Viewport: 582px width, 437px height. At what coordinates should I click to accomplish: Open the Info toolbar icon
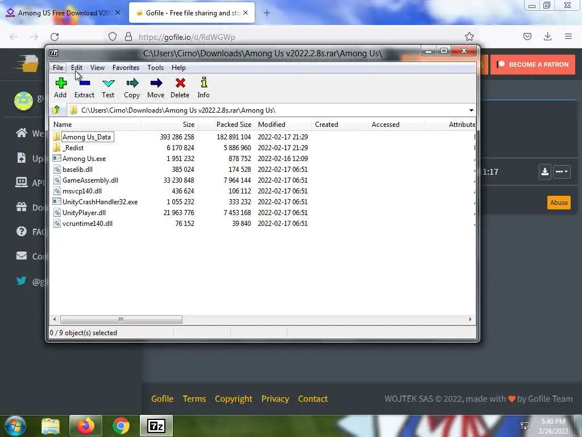204,83
